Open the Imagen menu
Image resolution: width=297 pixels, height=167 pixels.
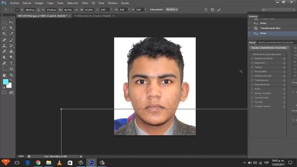[39, 3]
